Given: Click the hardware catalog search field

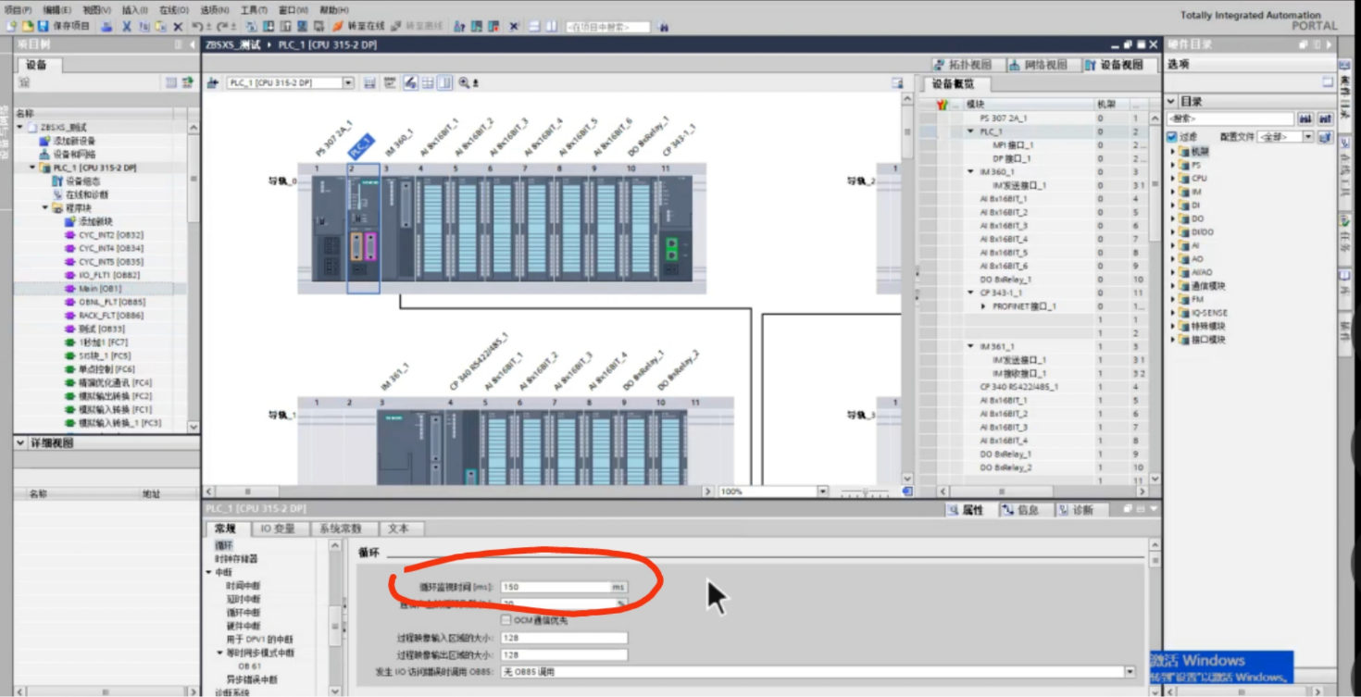Looking at the screenshot, I should tap(1230, 118).
